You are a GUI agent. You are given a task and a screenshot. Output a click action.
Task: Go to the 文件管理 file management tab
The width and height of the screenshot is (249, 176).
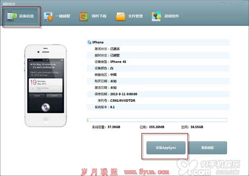point(129,16)
